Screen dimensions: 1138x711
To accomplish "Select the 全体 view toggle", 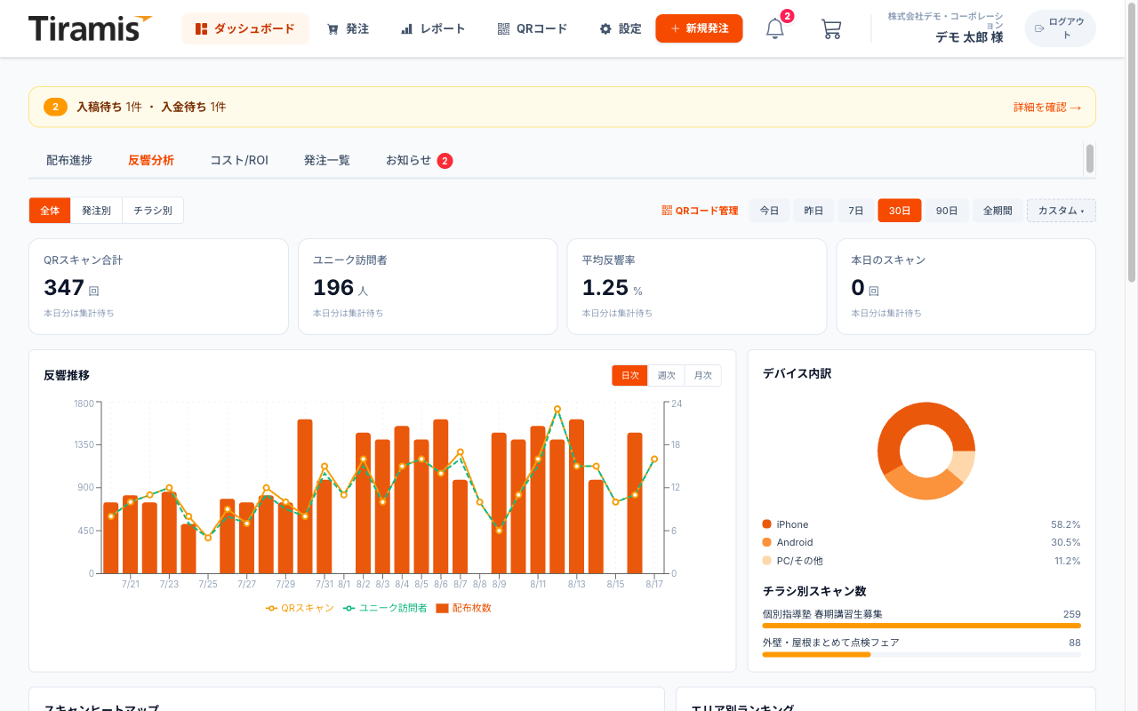I will [50, 211].
